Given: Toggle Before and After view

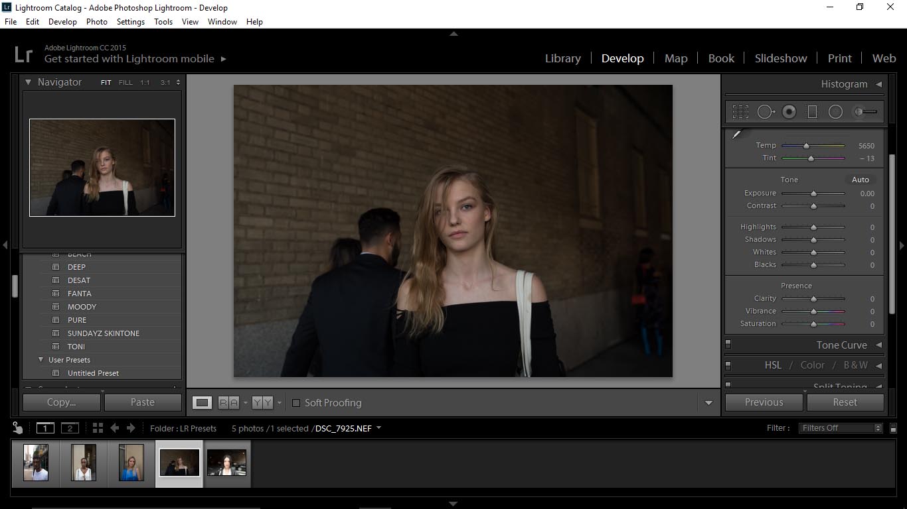Looking at the screenshot, I should [x=228, y=402].
